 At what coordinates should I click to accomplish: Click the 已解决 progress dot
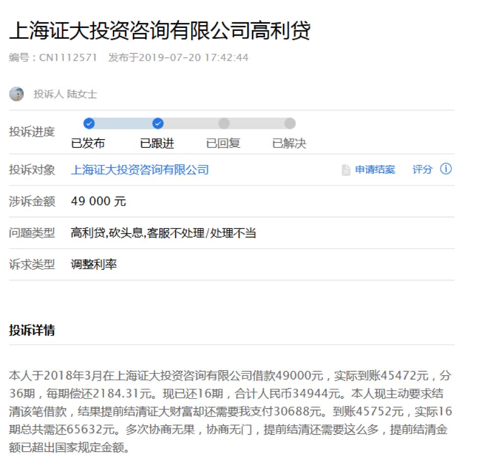(x=290, y=123)
